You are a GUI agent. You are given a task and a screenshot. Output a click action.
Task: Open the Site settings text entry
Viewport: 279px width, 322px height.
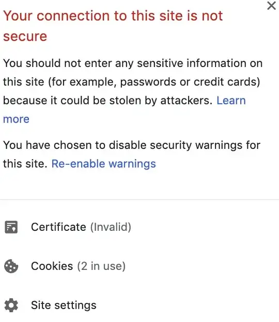(64, 305)
